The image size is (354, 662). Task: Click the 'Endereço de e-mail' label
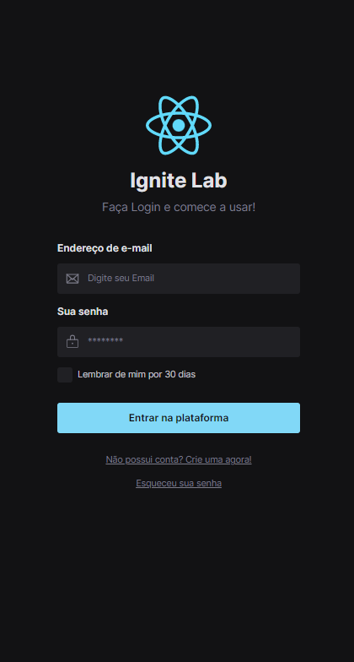(x=105, y=248)
